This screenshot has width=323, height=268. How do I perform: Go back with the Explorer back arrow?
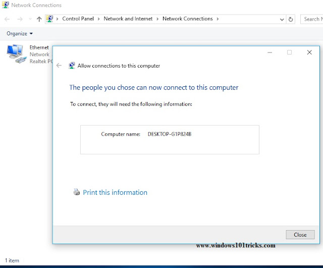(x=7, y=19)
